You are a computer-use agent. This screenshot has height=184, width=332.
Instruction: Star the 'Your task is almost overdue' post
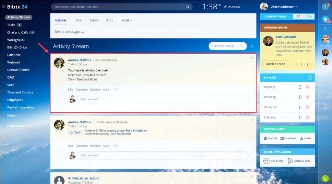[x=252, y=58]
